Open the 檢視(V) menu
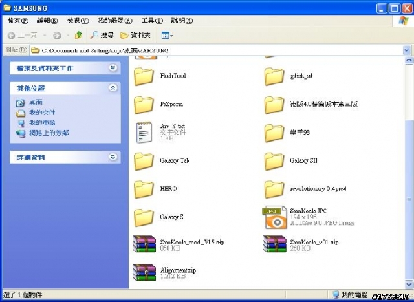 pos(78,21)
